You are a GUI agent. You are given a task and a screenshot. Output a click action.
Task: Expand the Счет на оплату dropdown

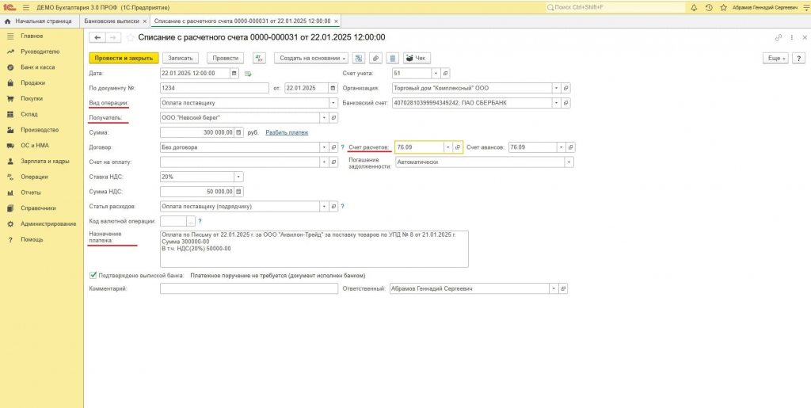point(324,162)
